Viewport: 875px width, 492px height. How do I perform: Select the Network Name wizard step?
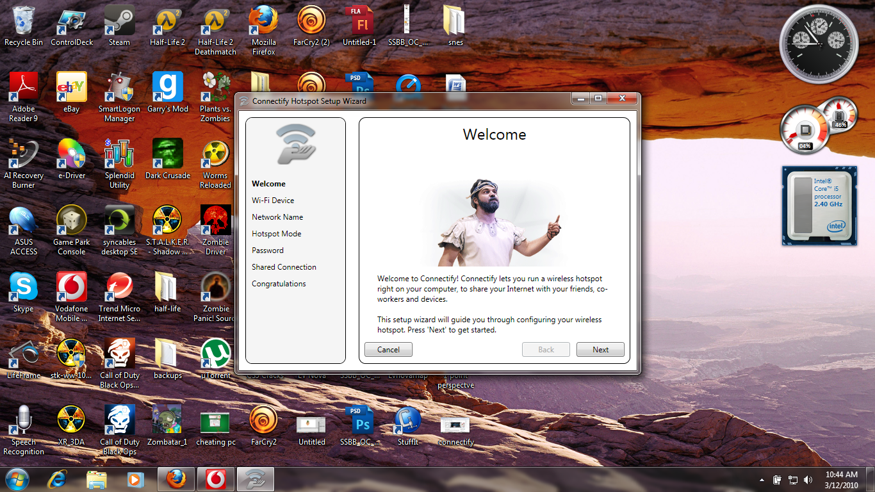pos(277,217)
